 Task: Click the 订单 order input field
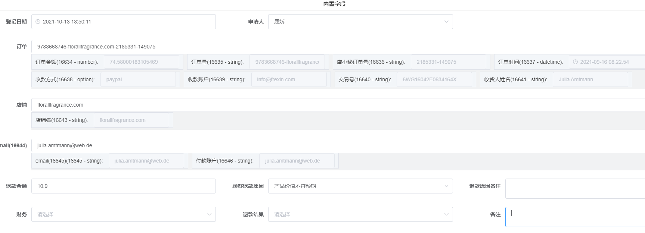click(x=336, y=47)
